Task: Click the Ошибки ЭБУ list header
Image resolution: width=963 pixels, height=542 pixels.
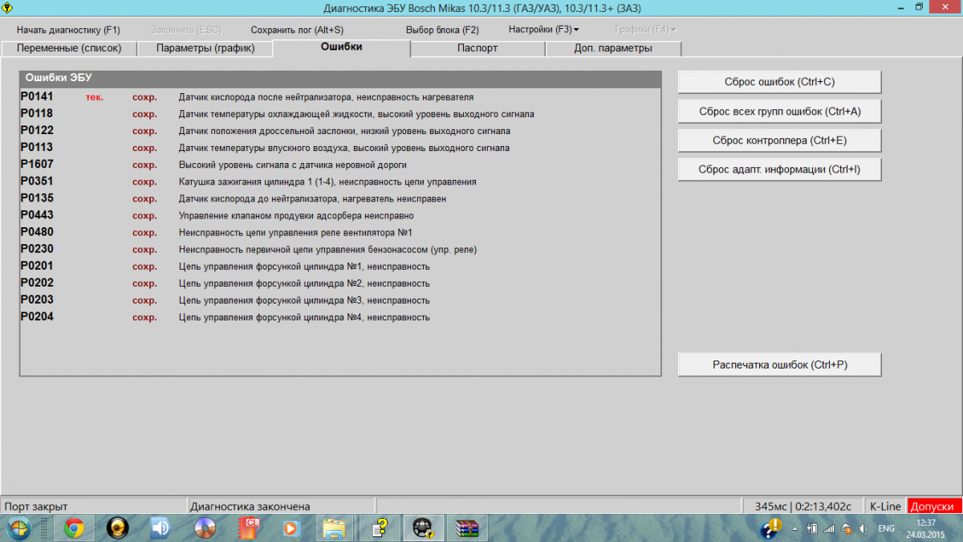Action: coord(340,79)
